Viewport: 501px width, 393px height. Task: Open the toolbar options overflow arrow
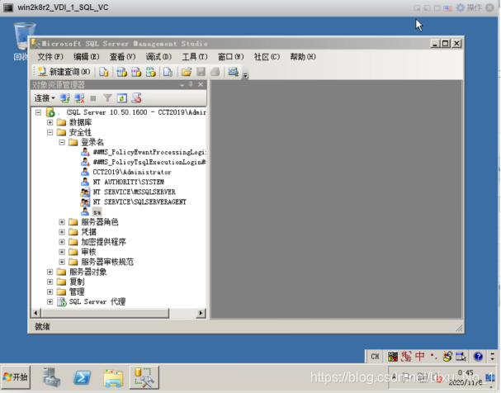[245, 75]
